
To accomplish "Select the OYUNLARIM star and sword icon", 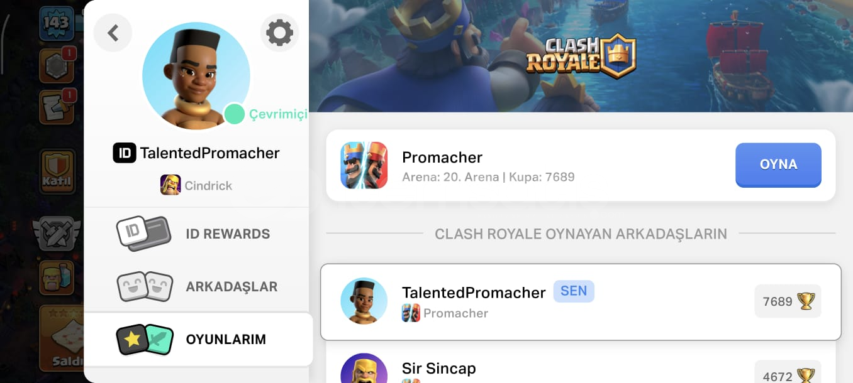I will tap(144, 339).
